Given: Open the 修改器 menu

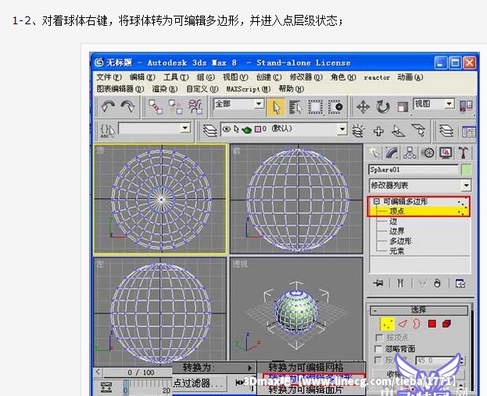Looking at the screenshot, I should click(306, 77).
